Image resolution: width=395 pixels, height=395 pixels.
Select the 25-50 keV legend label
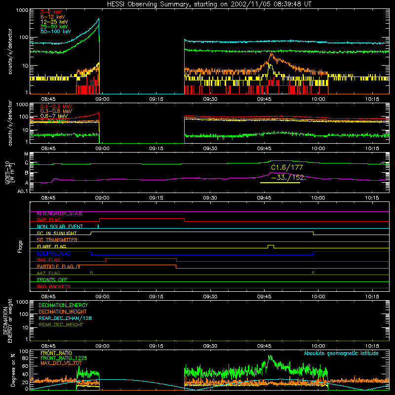[54, 27]
